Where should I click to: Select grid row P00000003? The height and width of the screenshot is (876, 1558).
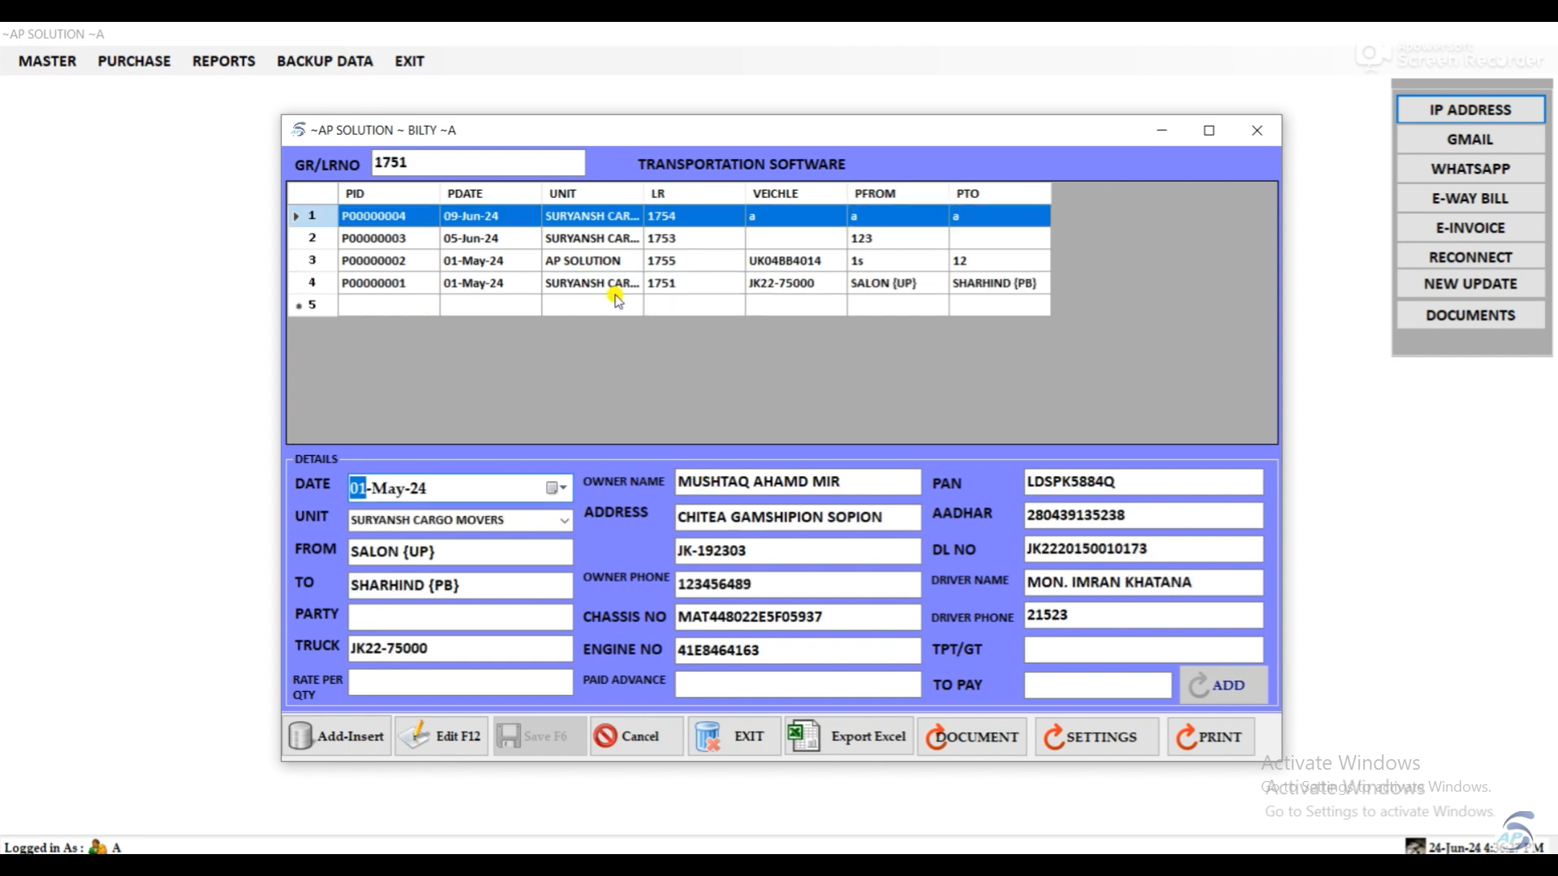pyautogui.click(x=669, y=238)
